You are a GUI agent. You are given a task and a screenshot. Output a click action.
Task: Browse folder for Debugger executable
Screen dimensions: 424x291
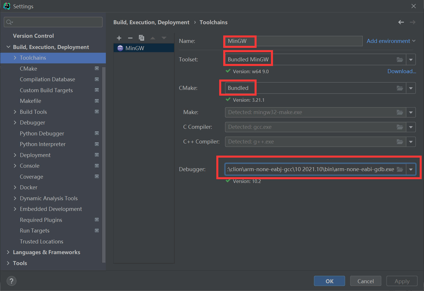pyautogui.click(x=400, y=169)
